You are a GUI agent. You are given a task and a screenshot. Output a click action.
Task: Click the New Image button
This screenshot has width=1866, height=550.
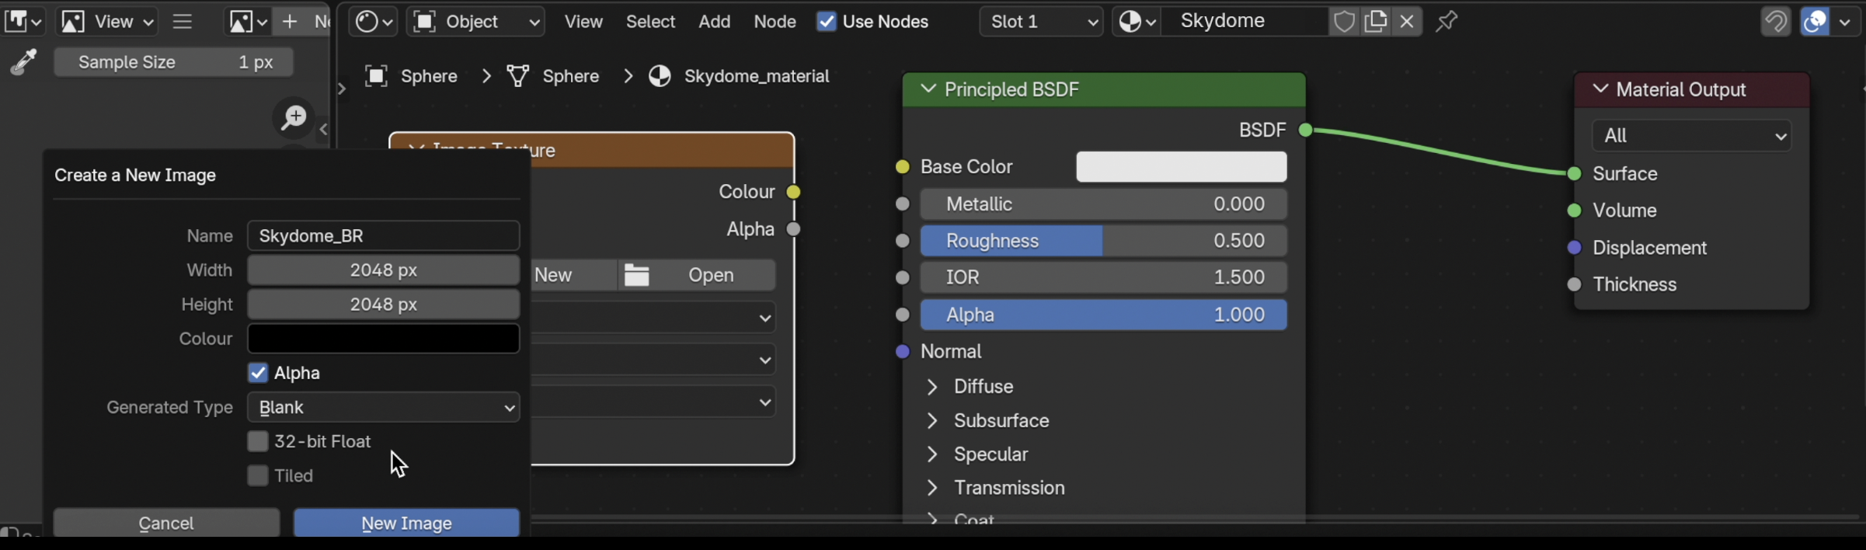406,523
